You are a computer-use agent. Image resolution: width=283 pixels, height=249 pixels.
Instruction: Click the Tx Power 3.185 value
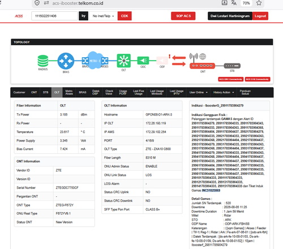coord(63,114)
